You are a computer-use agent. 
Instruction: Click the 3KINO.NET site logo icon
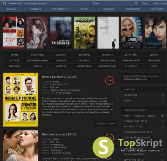pyautogui.click(x=4, y=3)
